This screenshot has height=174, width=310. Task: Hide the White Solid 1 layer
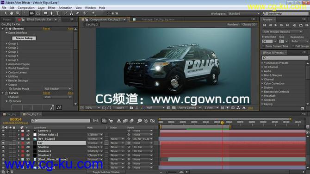coord(3,135)
